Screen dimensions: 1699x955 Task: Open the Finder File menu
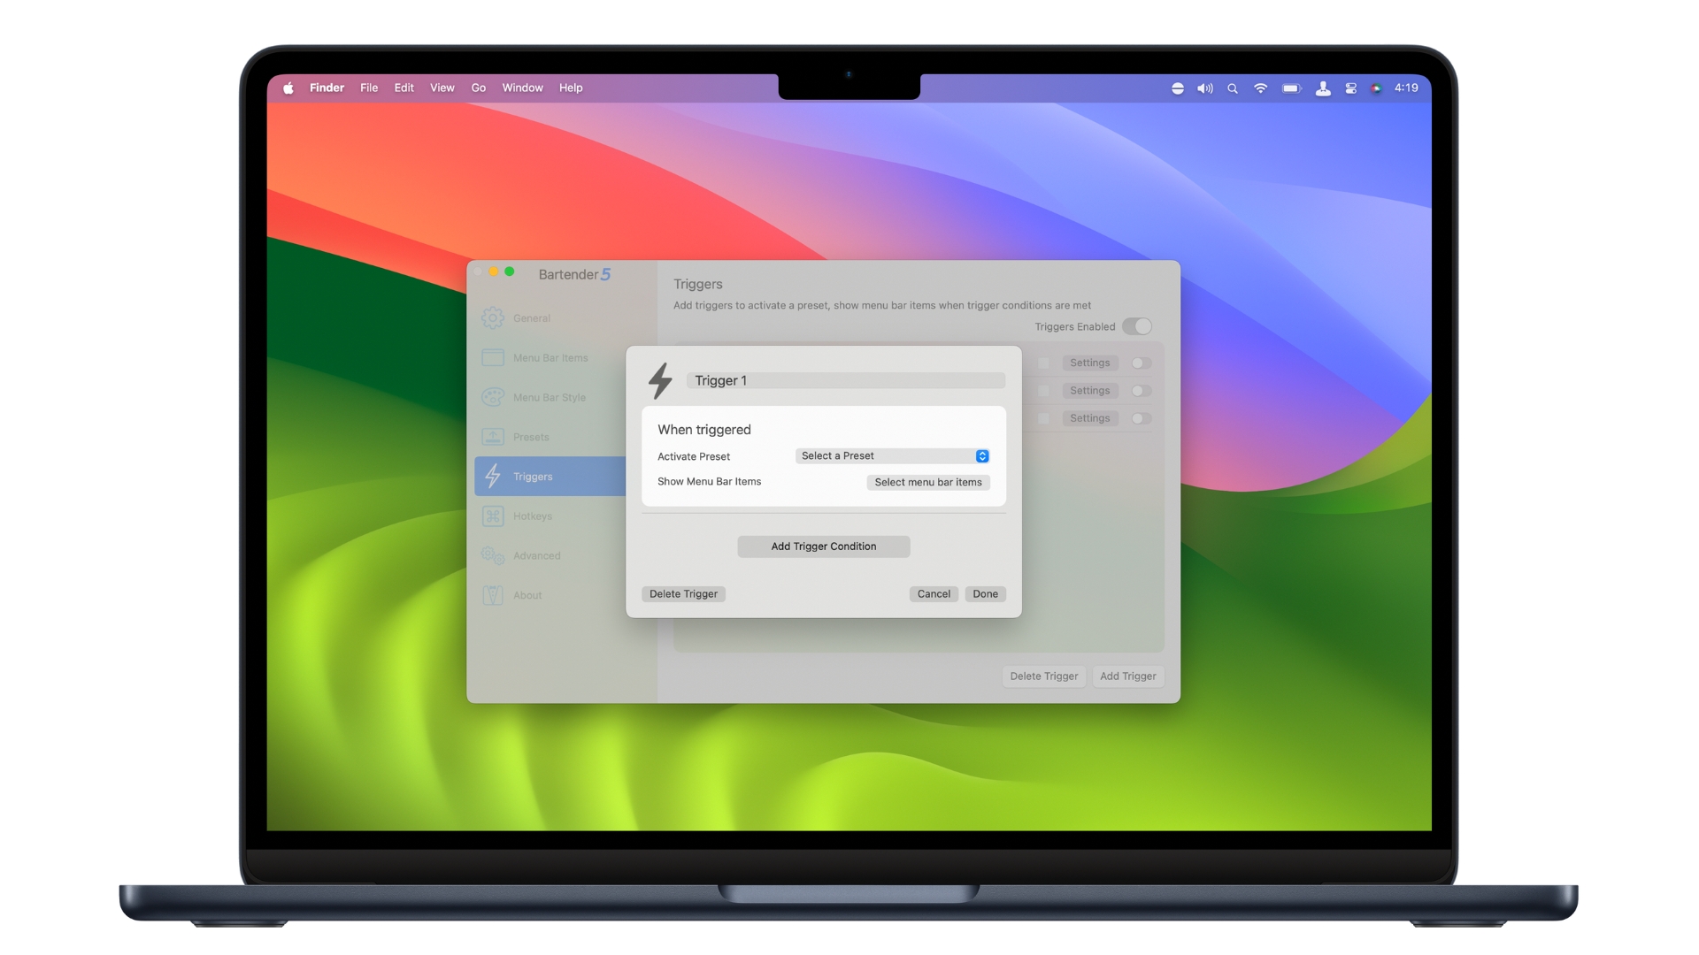point(369,87)
